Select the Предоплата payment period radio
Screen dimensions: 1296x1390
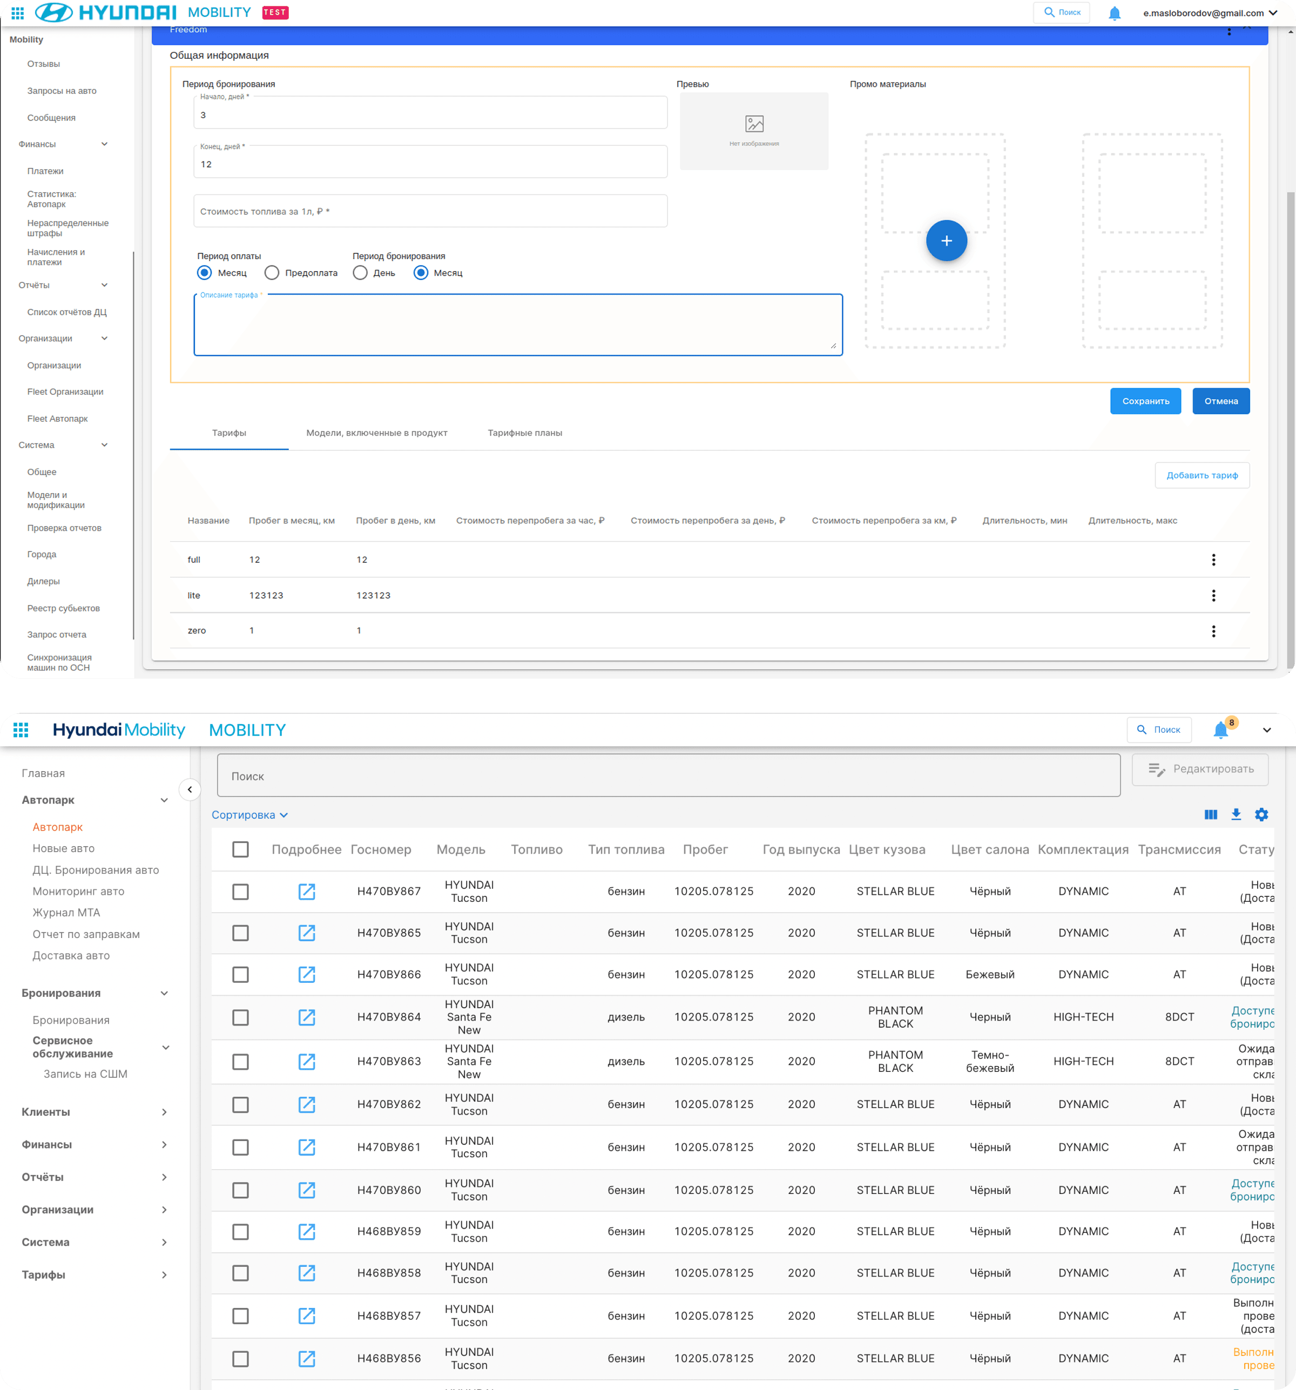coord(272,273)
